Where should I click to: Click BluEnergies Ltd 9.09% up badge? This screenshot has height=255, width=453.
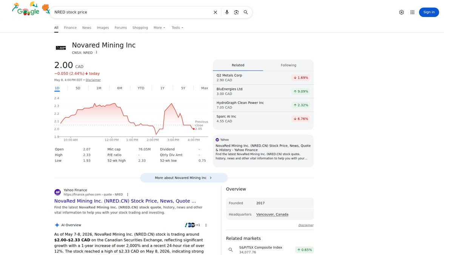point(300,91)
